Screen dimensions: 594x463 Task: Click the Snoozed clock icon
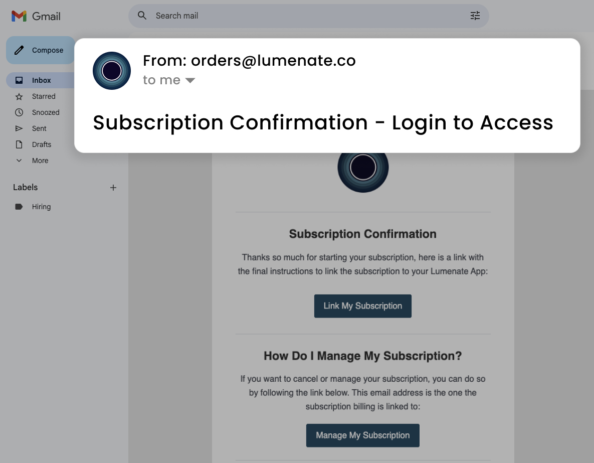coord(19,112)
